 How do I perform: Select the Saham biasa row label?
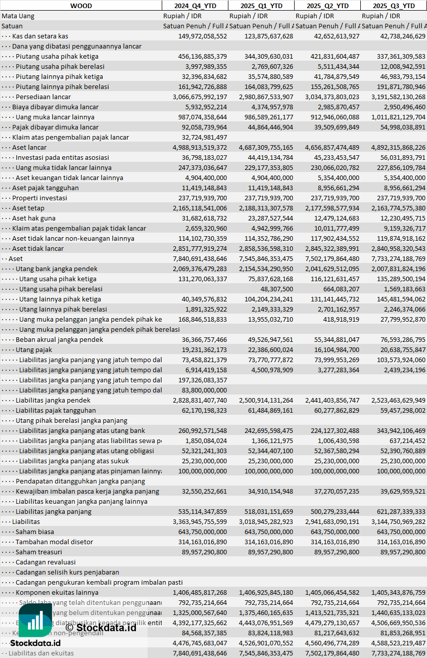pos(34,532)
